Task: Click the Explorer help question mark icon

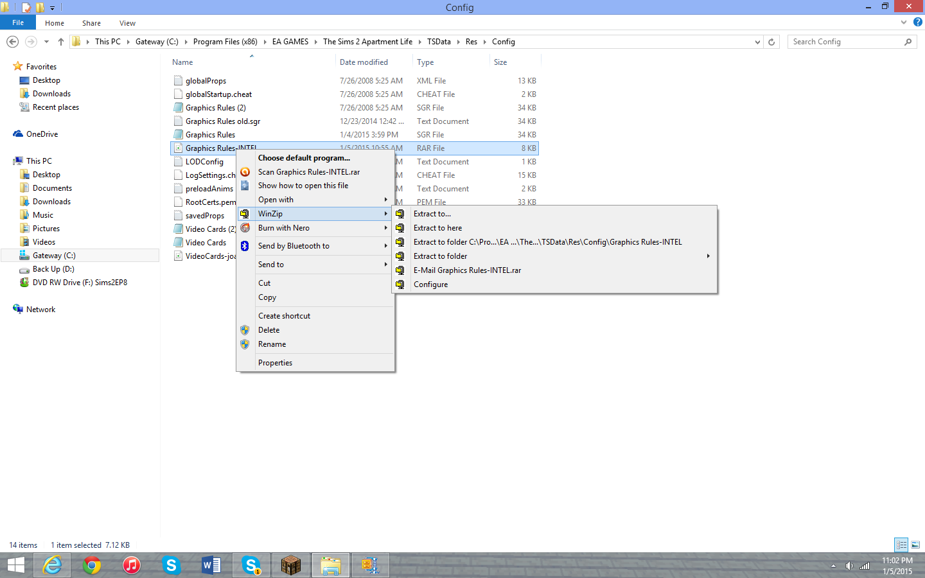Action: pos(918,22)
